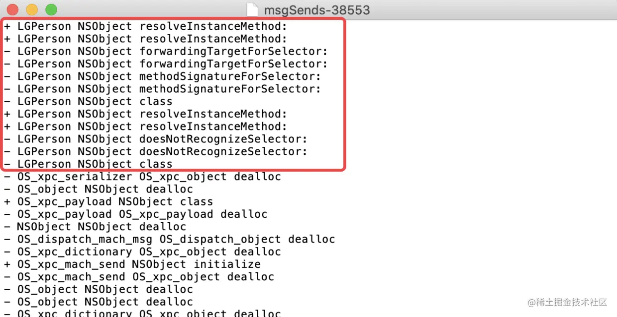Click the last doesNotRecognizeSelector: line in the red box
Viewport: 617px width, 317px height.
tap(155, 151)
